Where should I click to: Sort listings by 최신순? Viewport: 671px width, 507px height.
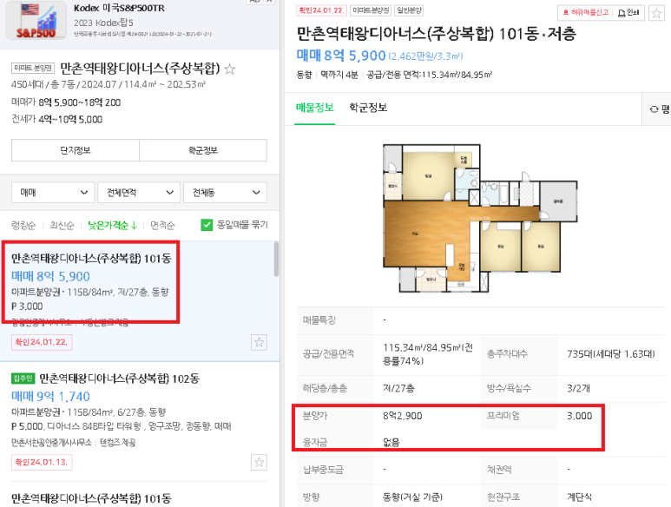62,226
